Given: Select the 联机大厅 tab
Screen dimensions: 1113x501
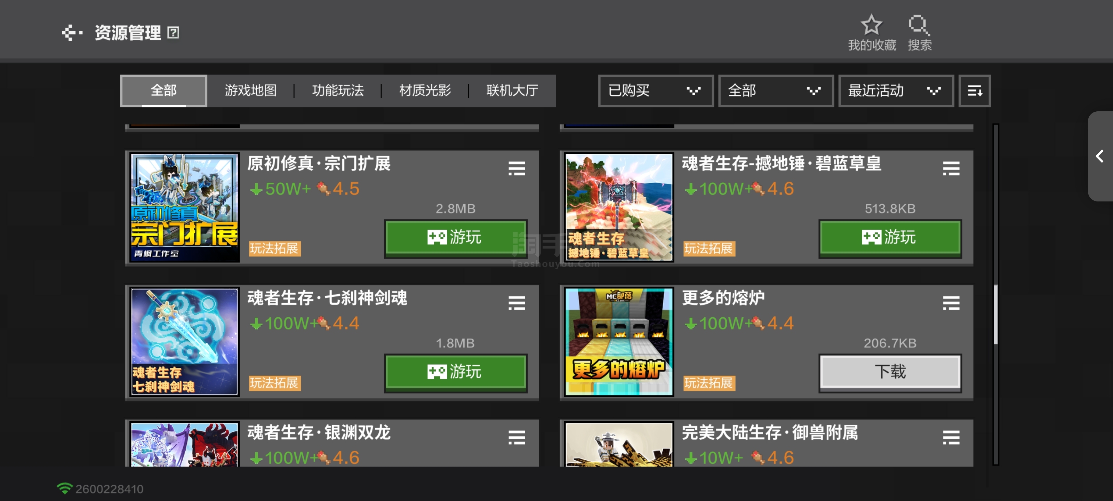Looking at the screenshot, I should (512, 91).
